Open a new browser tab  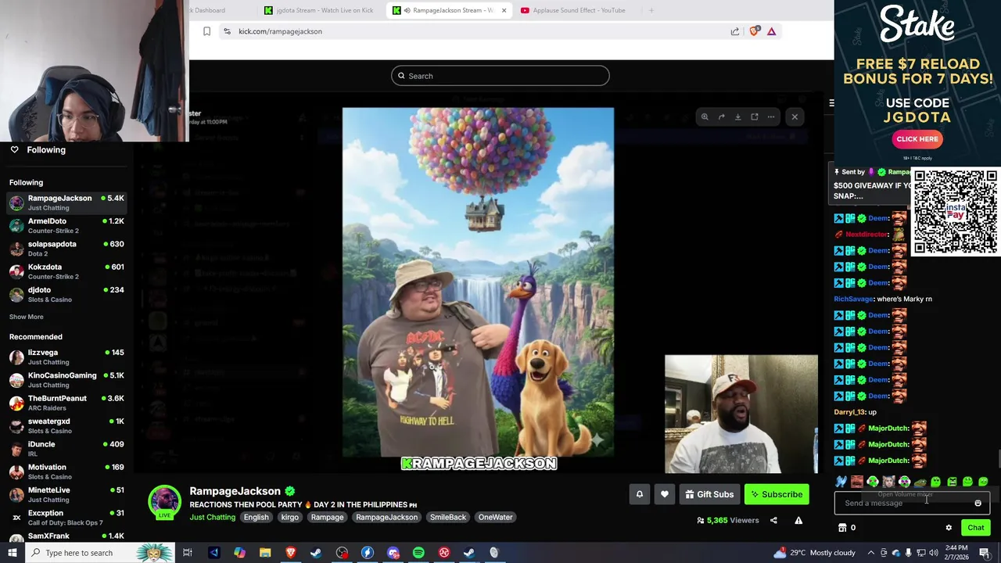651,10
